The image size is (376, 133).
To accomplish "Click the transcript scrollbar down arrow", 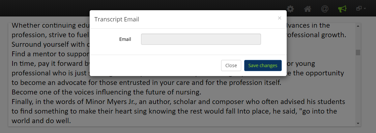I will point(358,123).
